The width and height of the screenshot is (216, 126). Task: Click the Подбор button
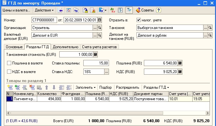(105, 87)
